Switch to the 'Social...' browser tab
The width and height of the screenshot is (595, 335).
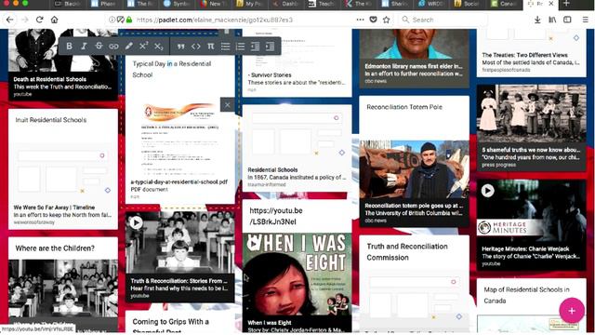(467, 4)
